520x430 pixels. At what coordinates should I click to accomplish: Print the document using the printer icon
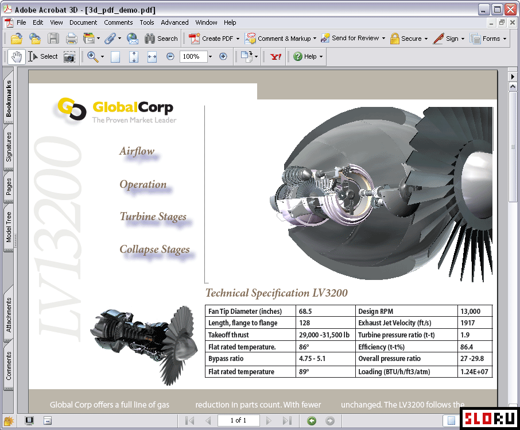click(x=71, y=39)
